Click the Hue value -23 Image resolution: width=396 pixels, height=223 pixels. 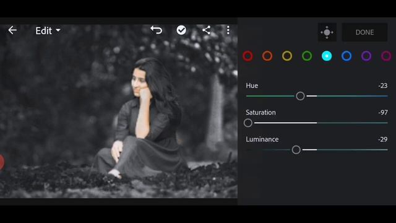point(383,85)
